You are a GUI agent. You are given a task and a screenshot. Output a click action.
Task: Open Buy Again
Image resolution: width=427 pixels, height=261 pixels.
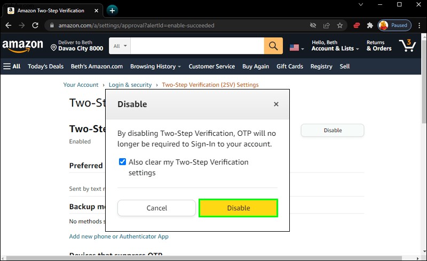tap(256, 67)
